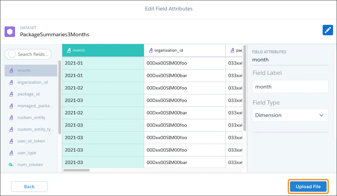
Task: Click the month column header
Action: tap(103, 50)
